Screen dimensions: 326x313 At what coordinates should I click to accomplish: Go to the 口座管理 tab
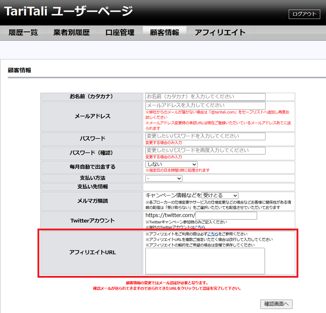(x=120, y=32)
